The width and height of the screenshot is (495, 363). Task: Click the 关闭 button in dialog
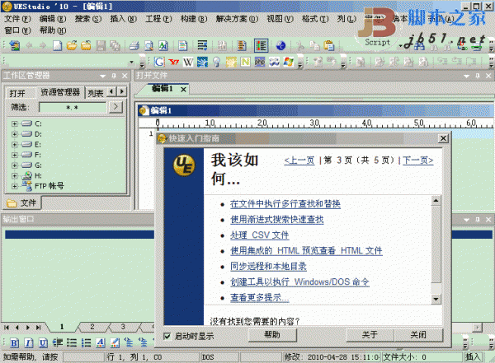[x=418, y=335]
